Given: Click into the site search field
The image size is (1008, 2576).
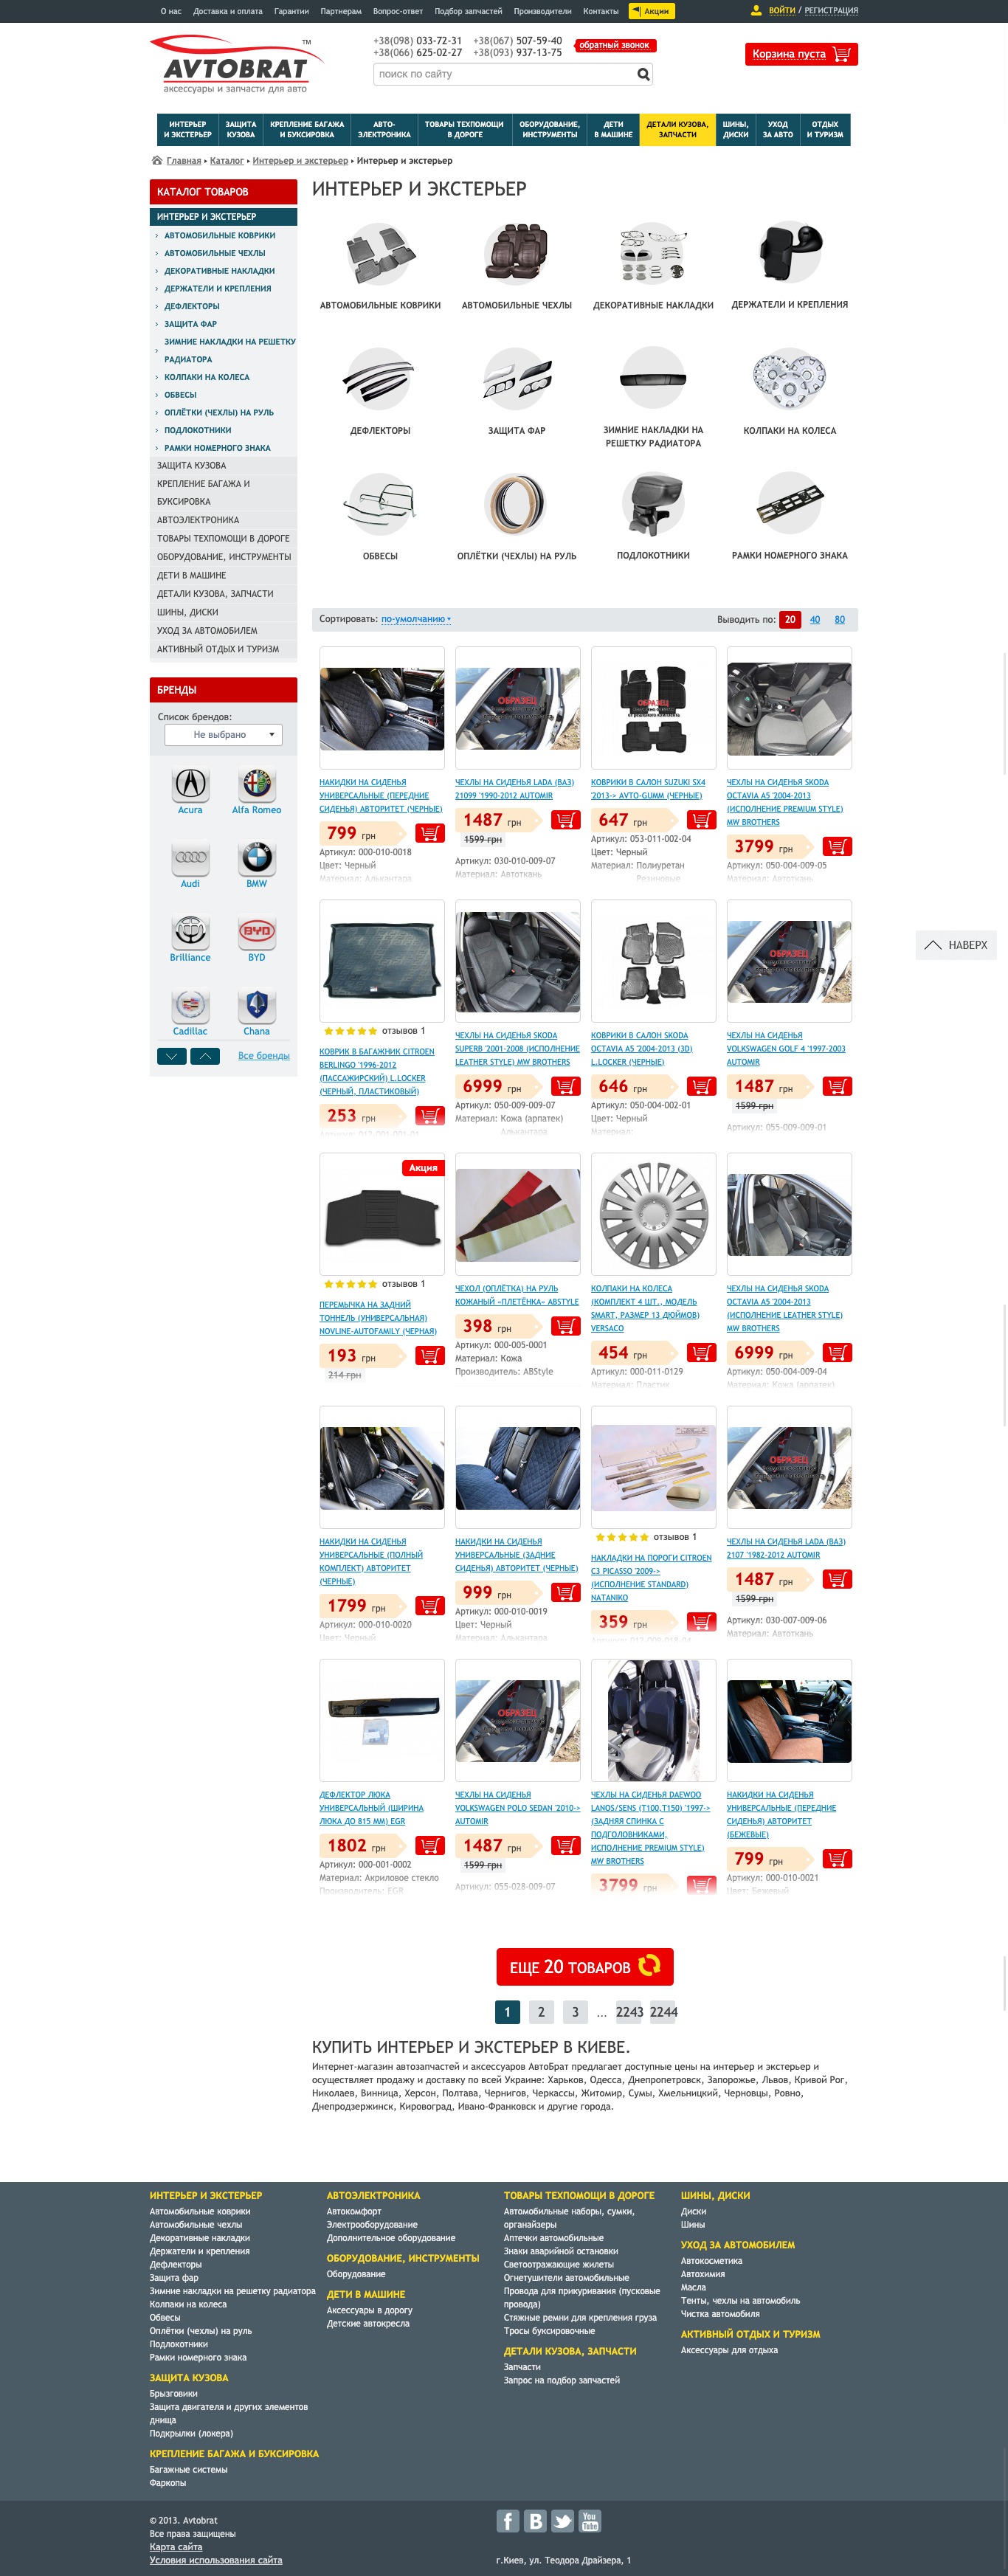Looking at the screenshot, I should (504, 74).
